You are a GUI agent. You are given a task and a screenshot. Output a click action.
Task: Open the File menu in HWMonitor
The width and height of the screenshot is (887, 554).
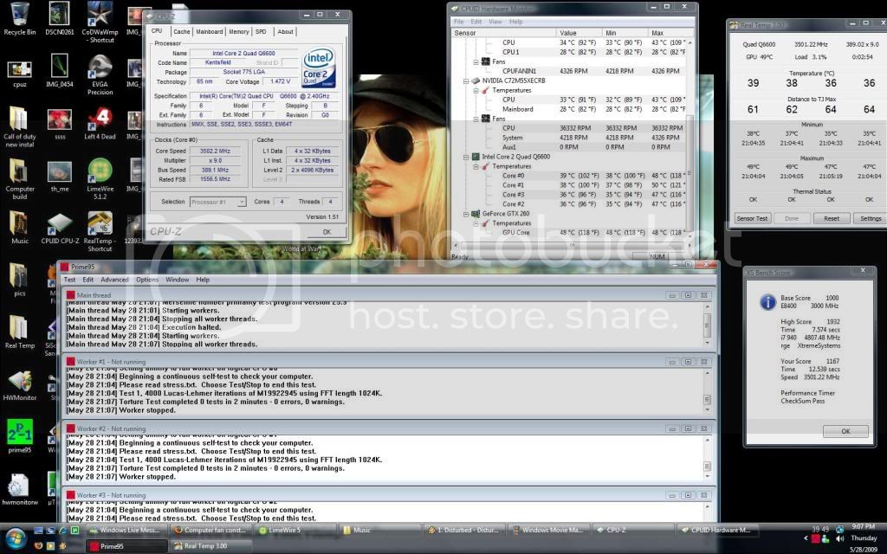(458, 22)
